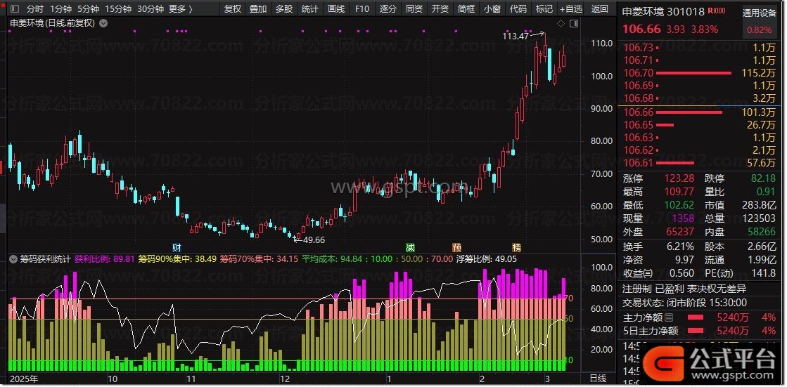Toggle the side panel icon beside the diamond
This screenshot has width=787, height=387.
coord(574,24)
